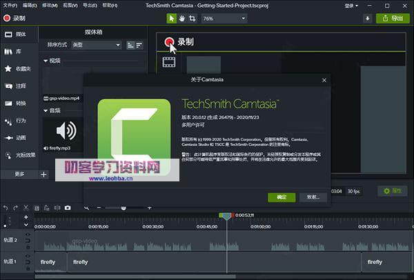Screen dimensions: 414x280
Task: Close the About Camtasia dialog
Action: 324,80
